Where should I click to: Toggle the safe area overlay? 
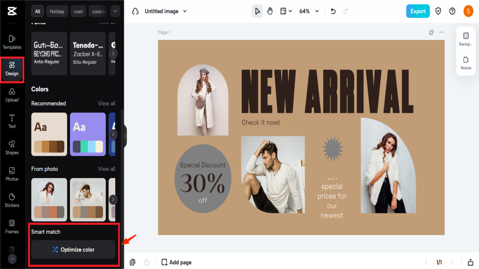click(438, 11)
